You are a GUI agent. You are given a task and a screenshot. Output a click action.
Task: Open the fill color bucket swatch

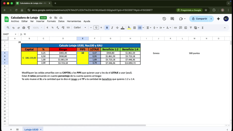click(129, 28)
